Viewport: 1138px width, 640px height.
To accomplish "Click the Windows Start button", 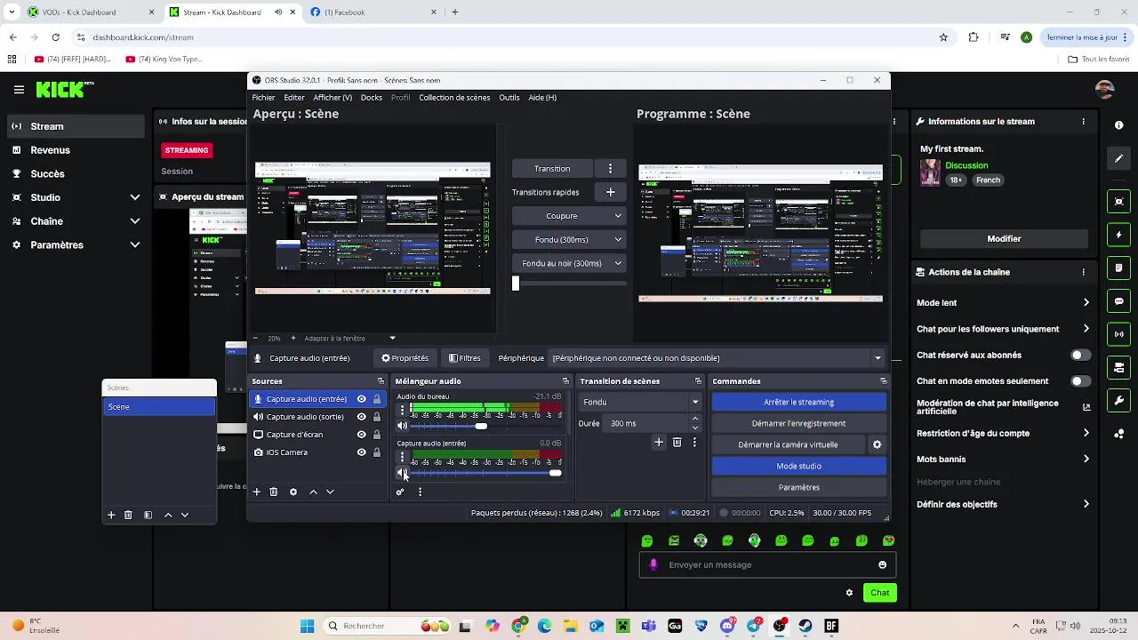I will pyautogui.click(x=307, y=626).
